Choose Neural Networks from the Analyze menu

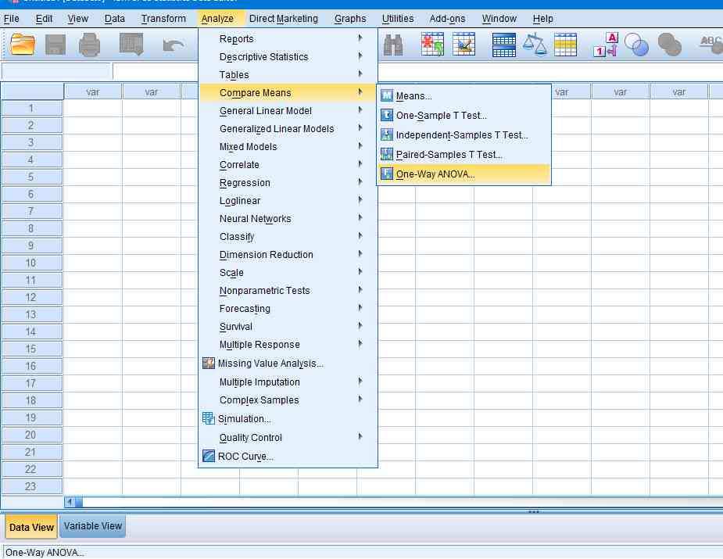pos(288,219)
